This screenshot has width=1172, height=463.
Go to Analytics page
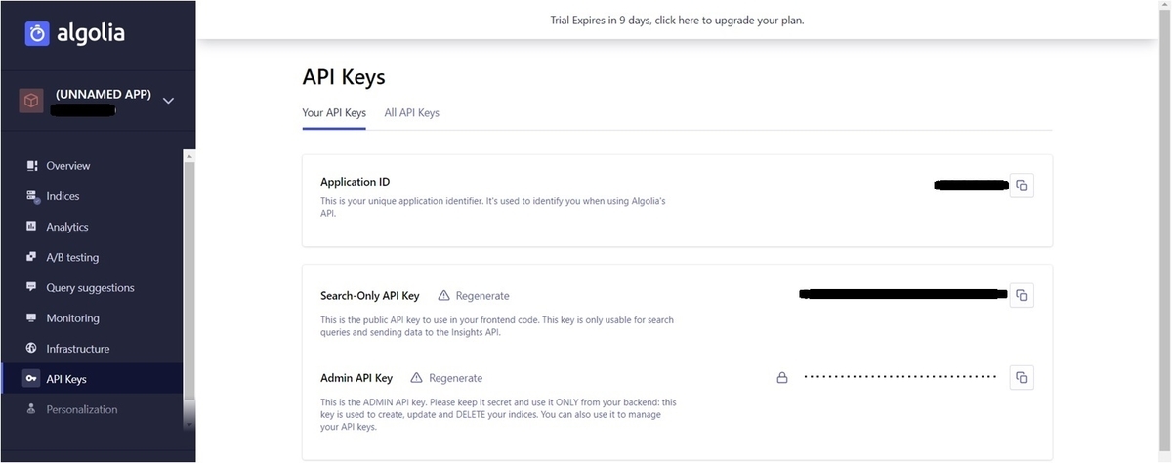66,227
